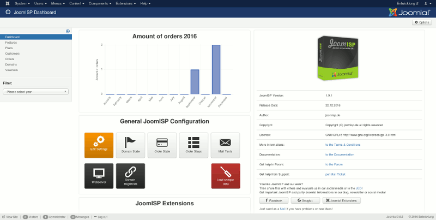Click the 'Amount of orders 2016' heading

(165, 36)
